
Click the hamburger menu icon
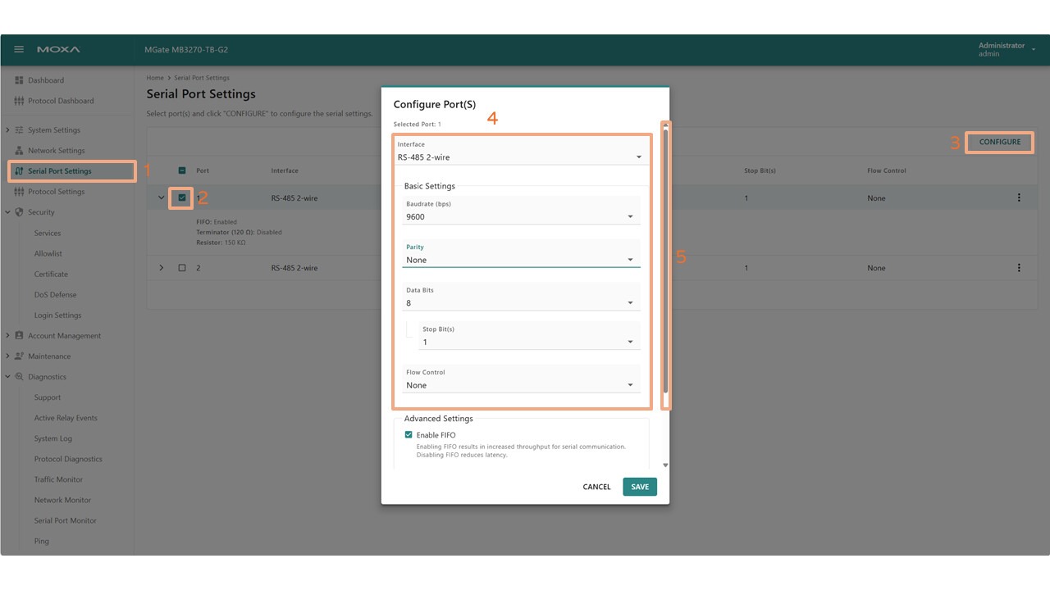20,50
